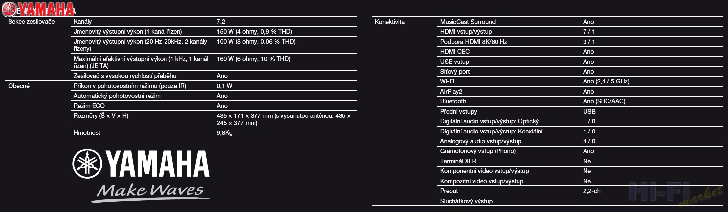
Task: Click the Kanály 7.2 row
Action: tap(214, 22)
